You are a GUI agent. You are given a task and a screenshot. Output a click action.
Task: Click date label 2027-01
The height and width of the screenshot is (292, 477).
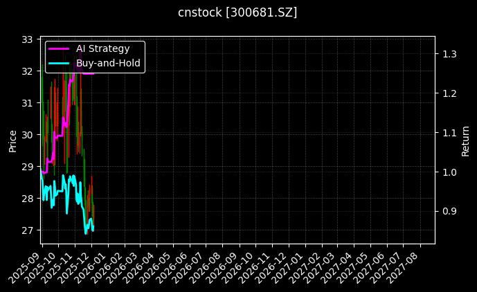pos(287,267)
